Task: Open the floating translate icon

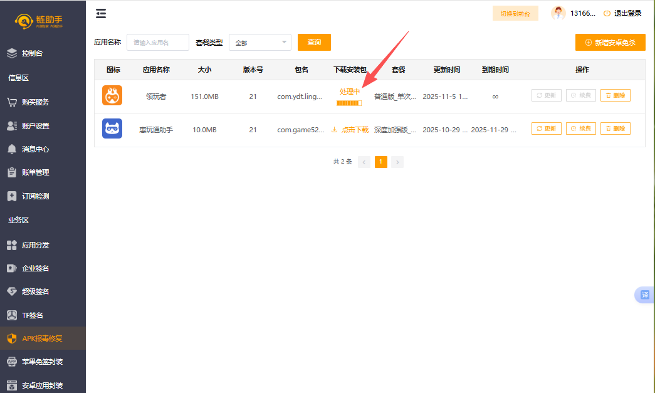Action: [x=645, y=295]
